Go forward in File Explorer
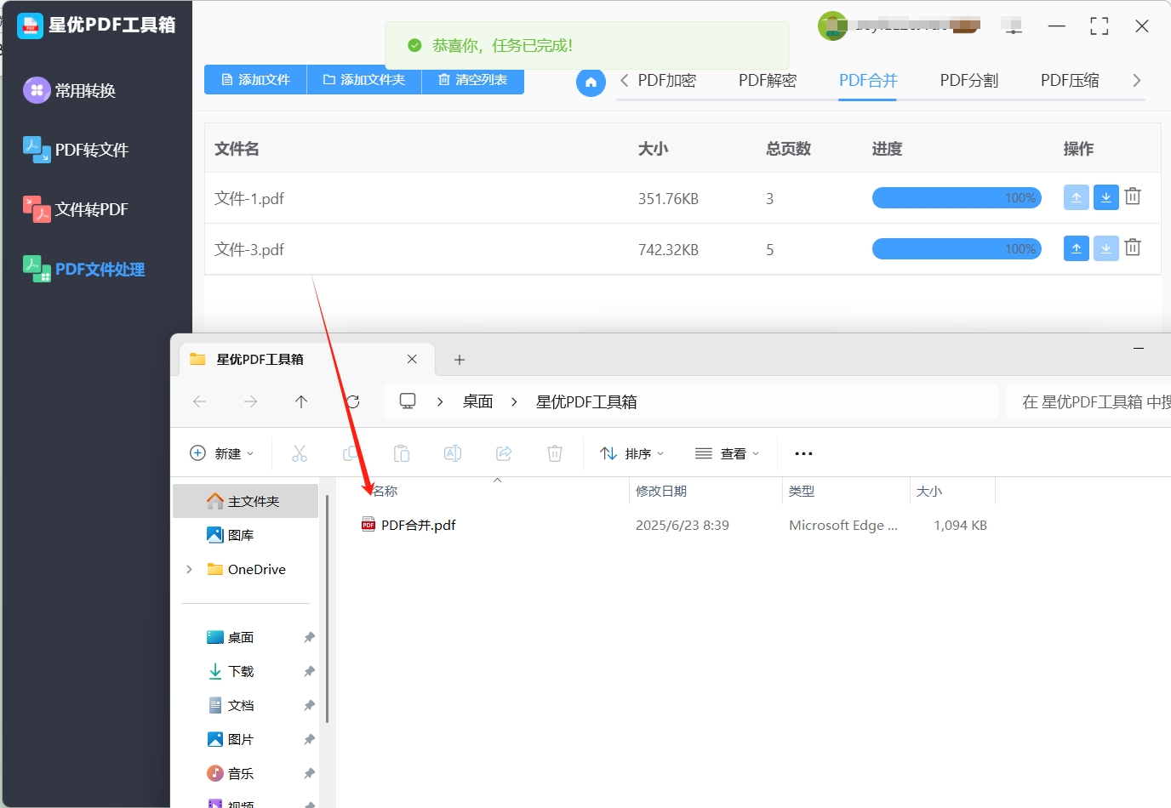Viewport: 1171px width, 808px height. [250, 401]
